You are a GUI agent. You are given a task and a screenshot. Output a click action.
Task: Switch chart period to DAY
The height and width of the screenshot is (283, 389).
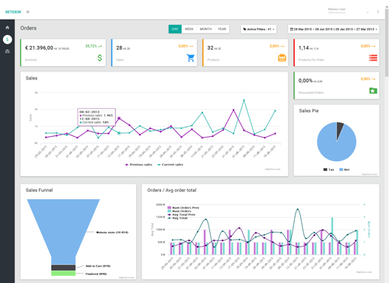point(175,29)
